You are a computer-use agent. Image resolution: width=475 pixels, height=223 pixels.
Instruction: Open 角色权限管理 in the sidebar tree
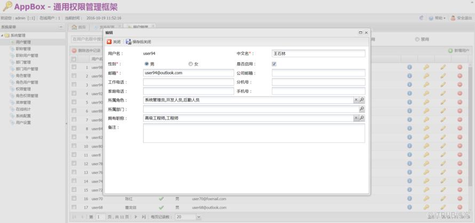27,95
